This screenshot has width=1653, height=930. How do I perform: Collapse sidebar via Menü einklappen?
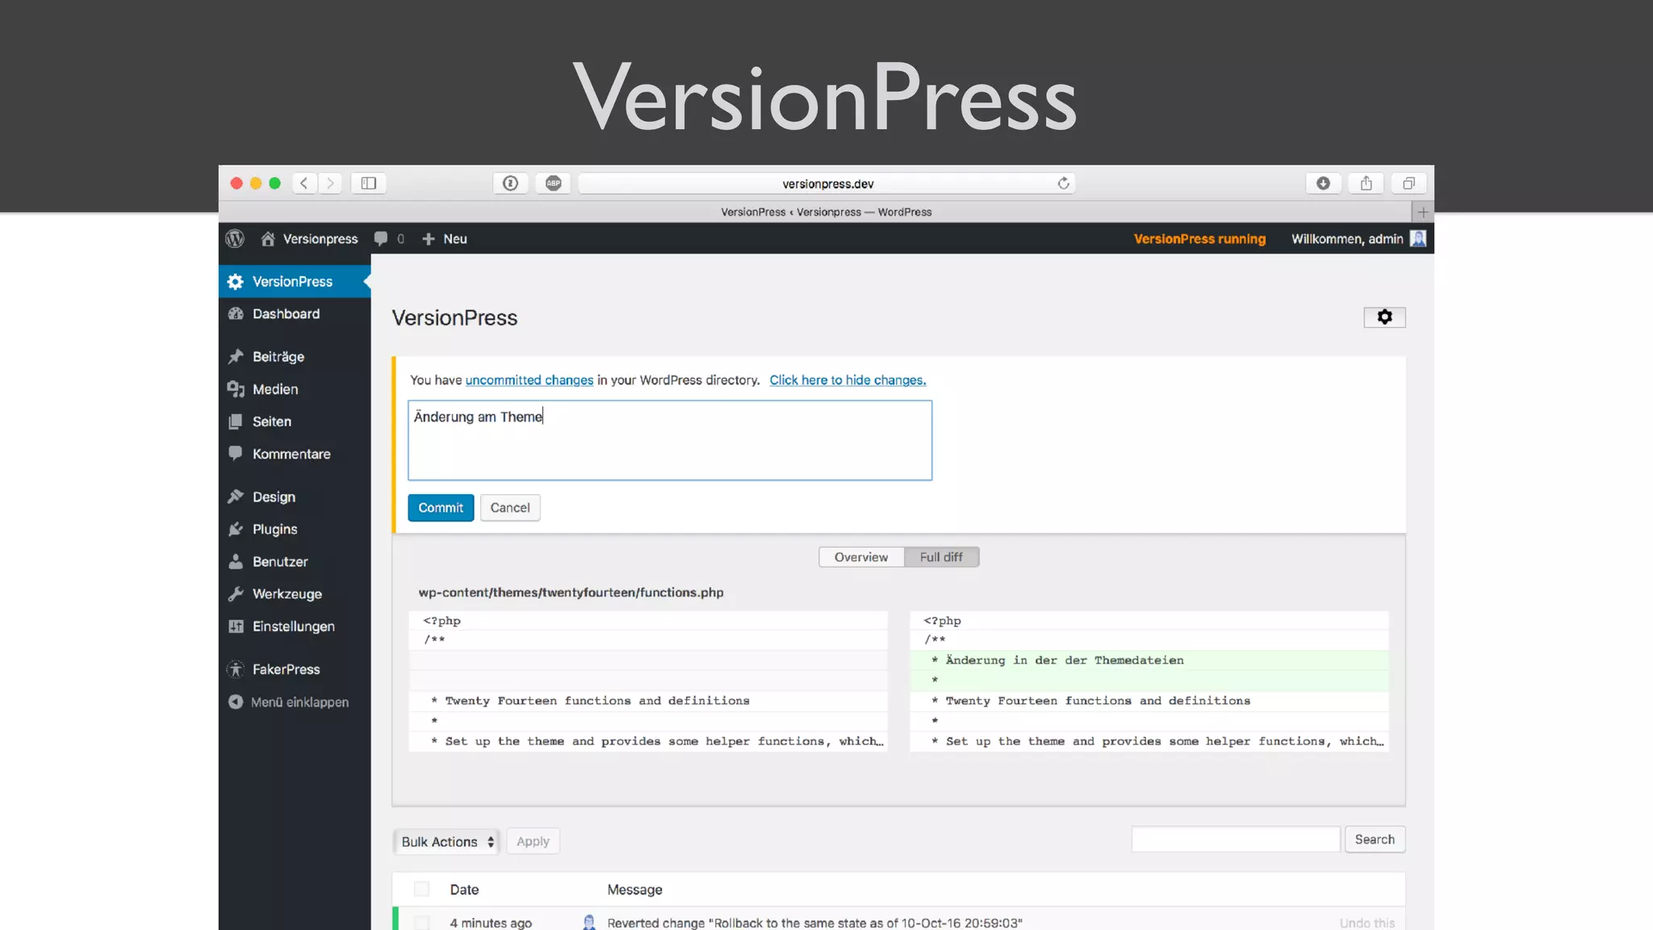294,702
